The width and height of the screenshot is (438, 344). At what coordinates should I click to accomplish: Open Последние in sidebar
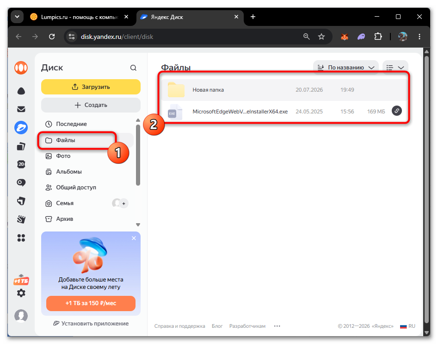(87, 124)
